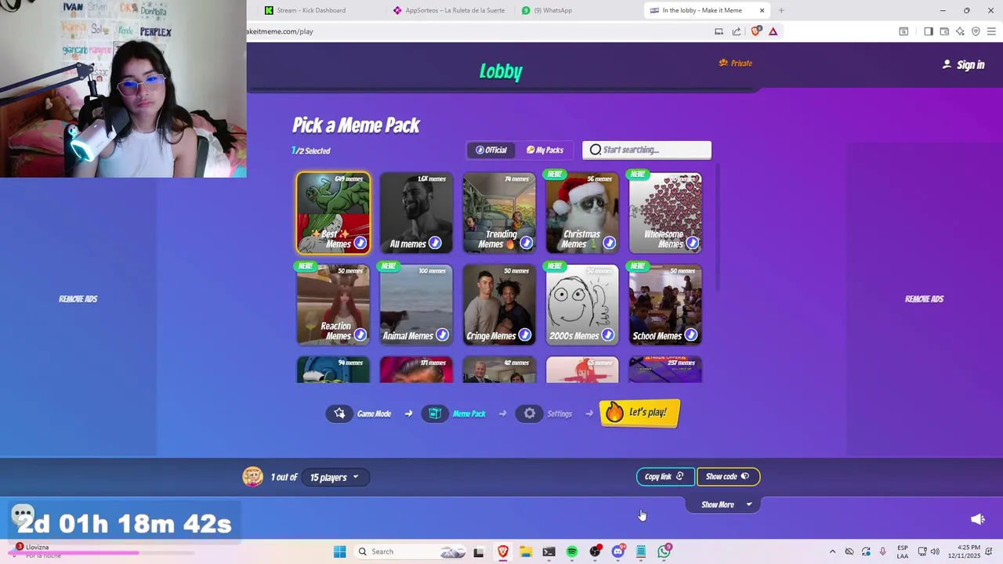
Task: Toggle the Reaction Memes pack checkmark
Action: 360,335
